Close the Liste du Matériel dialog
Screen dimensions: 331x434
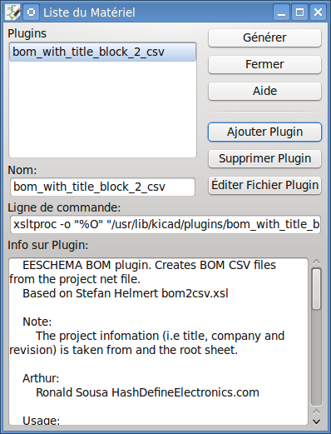pos(318,12)
